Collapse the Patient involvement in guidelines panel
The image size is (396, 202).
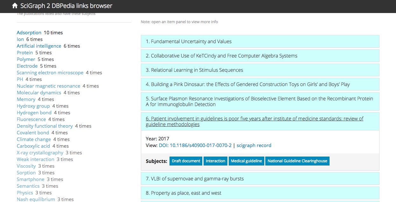[x=260, y=121]
